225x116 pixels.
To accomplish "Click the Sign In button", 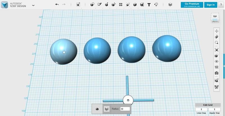I will click(x=211, y=5).
